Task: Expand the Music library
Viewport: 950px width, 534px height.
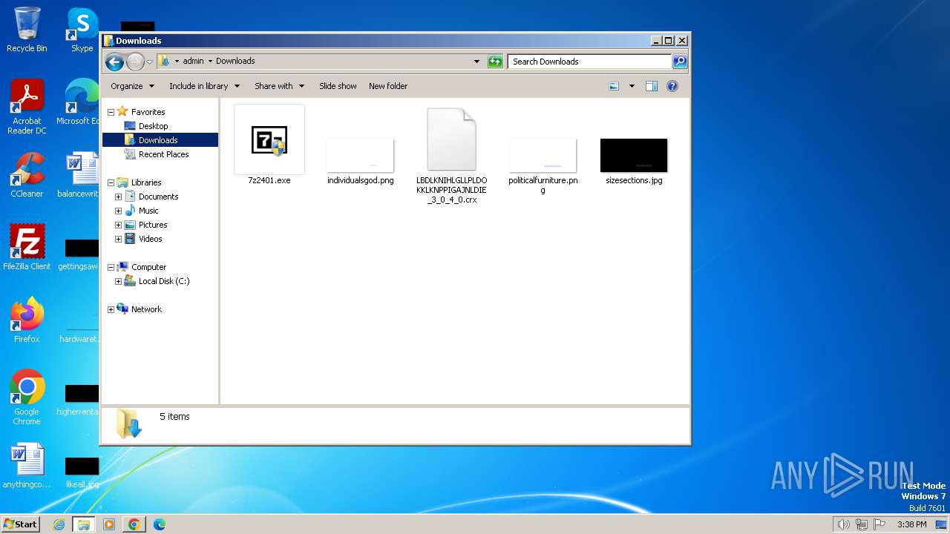Action: (118, 211)
